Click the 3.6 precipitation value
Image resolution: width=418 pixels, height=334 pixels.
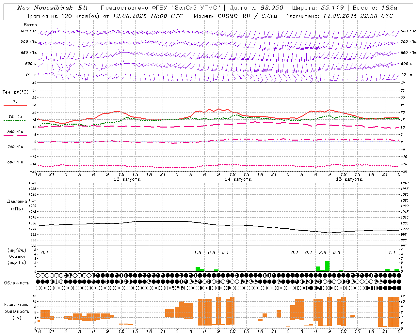323,253
